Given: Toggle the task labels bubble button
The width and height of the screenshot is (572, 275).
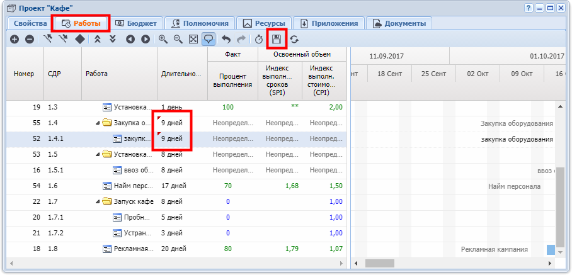Looking at the screenshot, I should pyautogui.click(x=209, y=40).
